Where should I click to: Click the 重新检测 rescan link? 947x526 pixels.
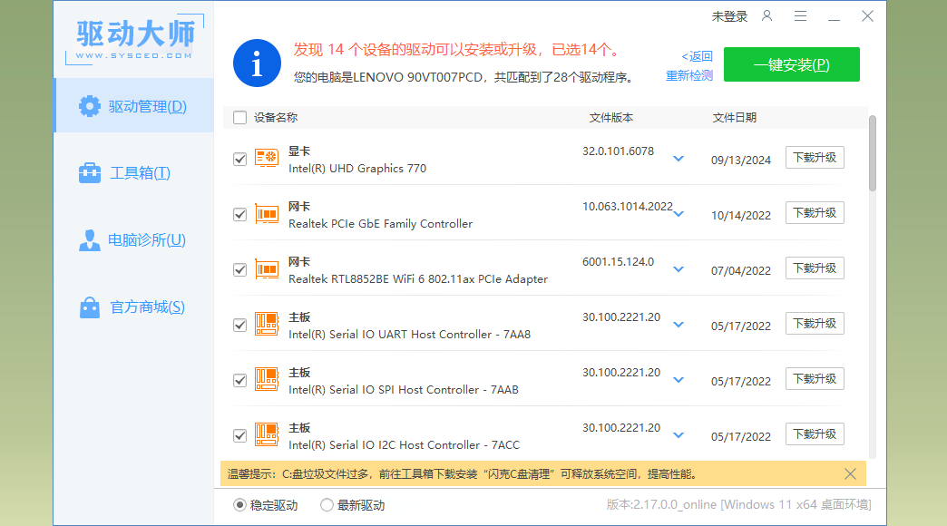tap(689, 76)
